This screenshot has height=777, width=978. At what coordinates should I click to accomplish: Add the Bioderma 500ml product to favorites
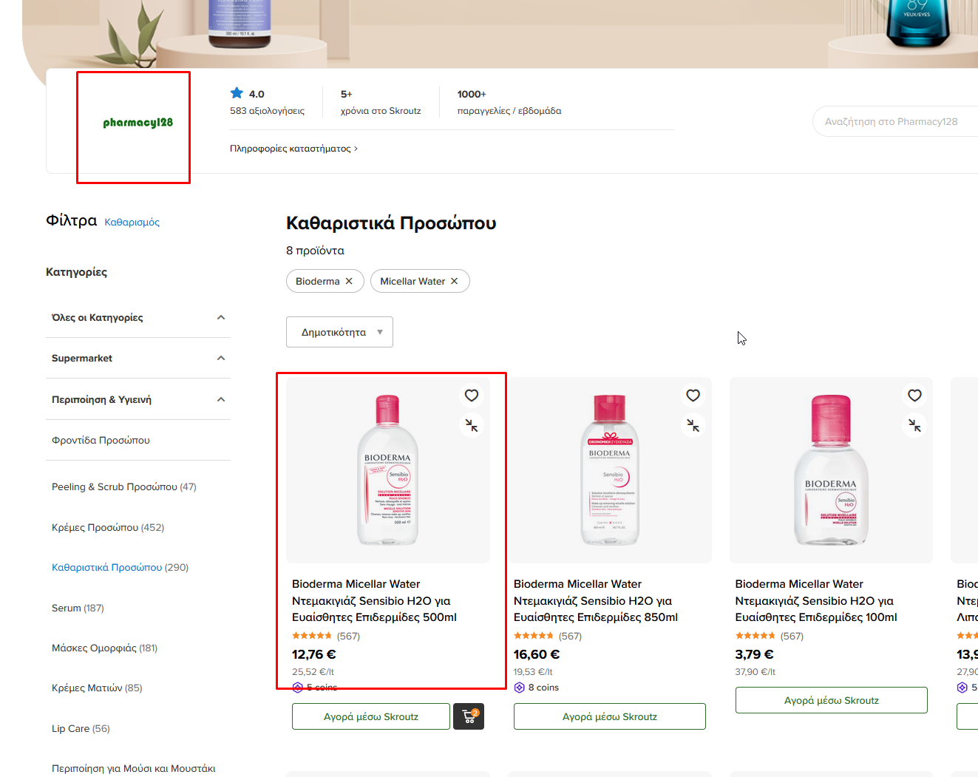pos(472,396)
